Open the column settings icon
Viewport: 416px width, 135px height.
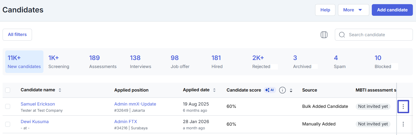pos(324,35)
